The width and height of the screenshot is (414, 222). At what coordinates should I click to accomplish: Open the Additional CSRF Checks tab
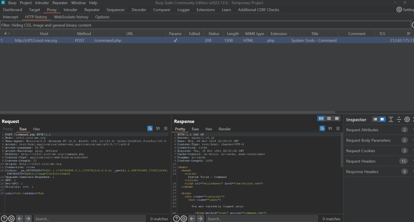[x=258, y=10]
